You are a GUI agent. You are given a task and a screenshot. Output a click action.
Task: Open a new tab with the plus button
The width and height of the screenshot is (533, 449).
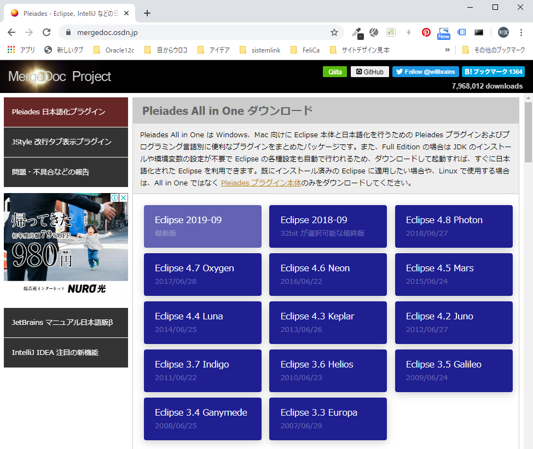click(147, 13)
